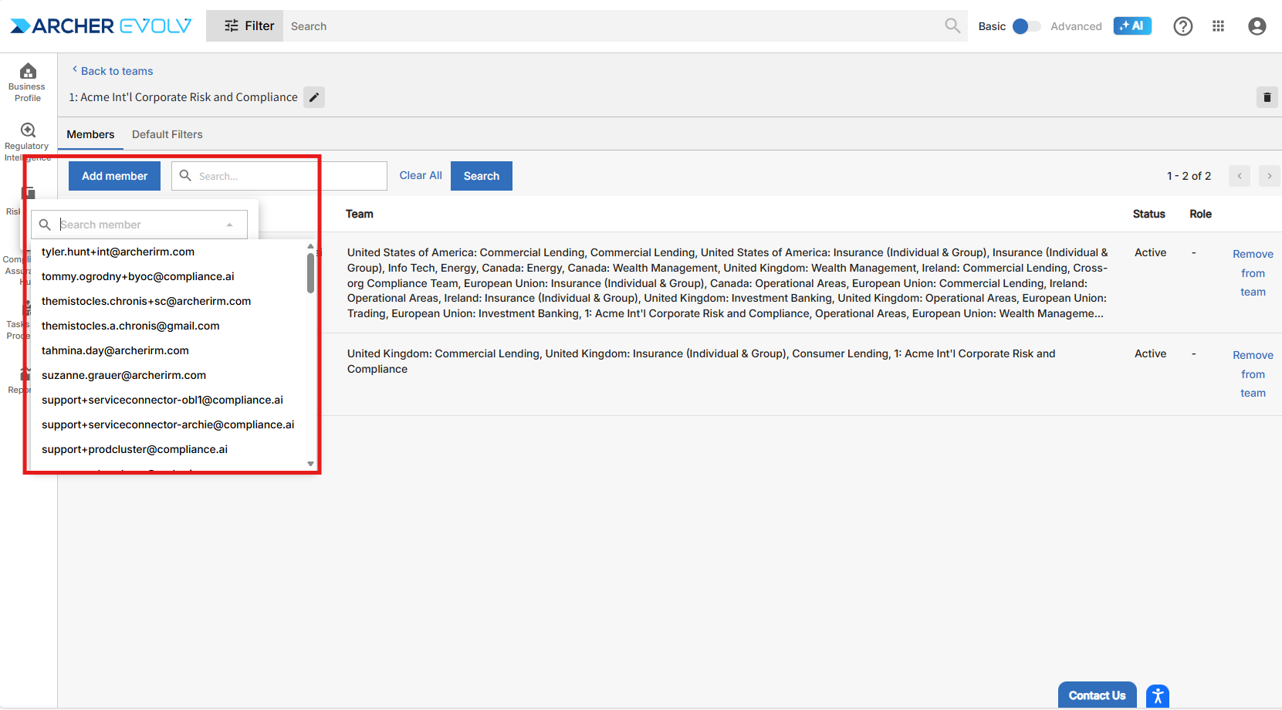Viewport: 1282px width, 710px height.
Task: Open the user account profile icon
Action: [x=1257, y=26]
